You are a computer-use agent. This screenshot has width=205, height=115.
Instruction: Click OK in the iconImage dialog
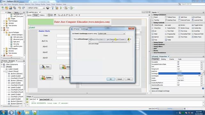111,79
